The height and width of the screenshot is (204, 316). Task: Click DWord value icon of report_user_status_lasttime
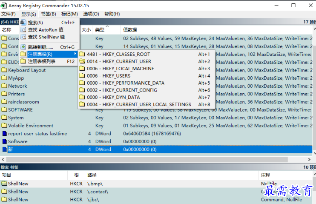click(x=5, y=133)
